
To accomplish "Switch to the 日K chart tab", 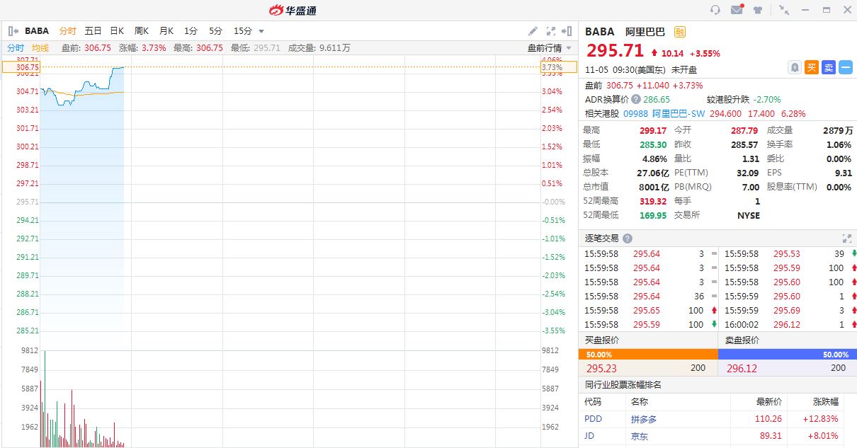I will [x=117, y=31].
